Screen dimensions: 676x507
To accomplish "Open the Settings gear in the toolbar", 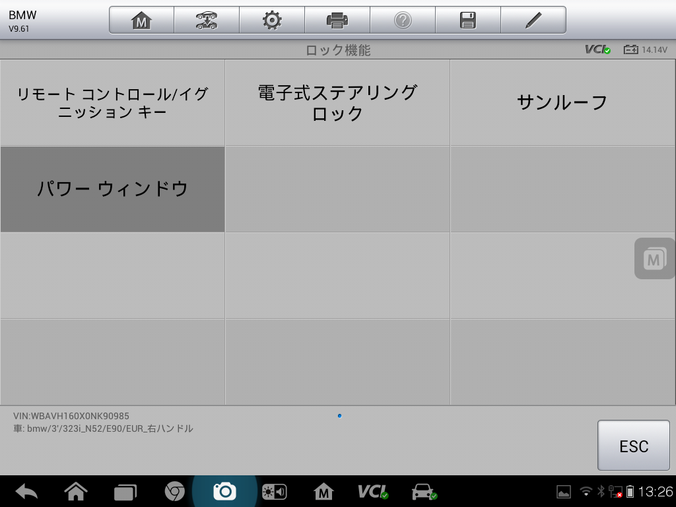I will (x=271, y=19).
